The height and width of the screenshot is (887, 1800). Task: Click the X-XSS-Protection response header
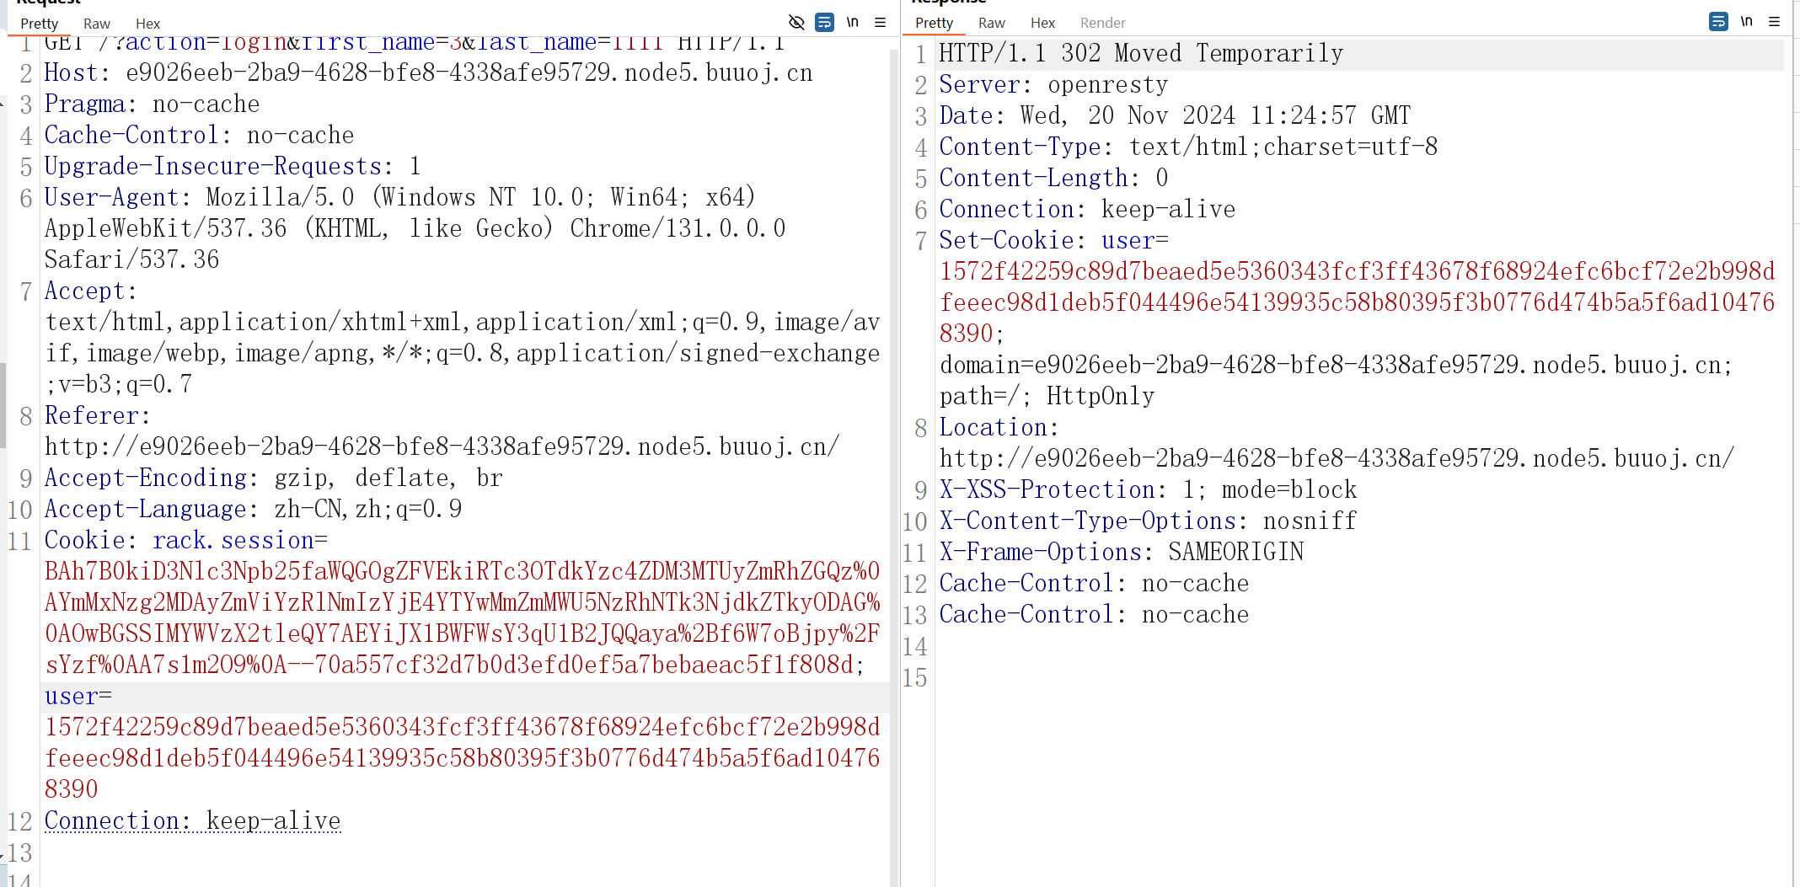pos(1148,490)
